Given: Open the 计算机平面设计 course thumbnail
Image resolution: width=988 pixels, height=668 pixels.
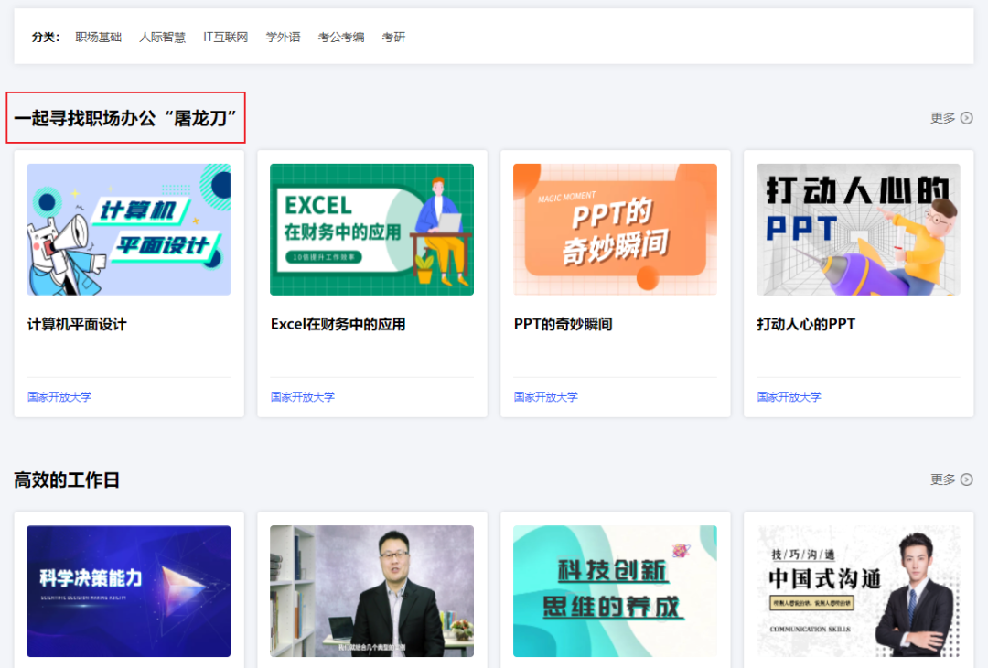Looking at the screenshot, I should (x=129, y=230).
